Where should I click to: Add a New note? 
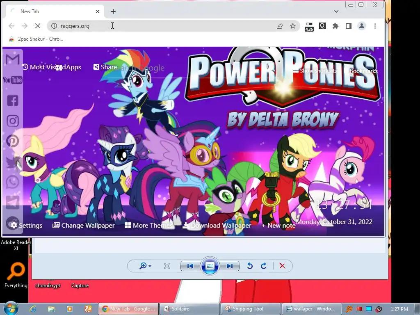[278, 225]
